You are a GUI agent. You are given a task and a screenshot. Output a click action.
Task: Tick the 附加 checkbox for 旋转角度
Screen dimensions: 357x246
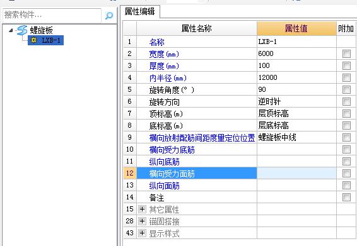pos(346,90)
